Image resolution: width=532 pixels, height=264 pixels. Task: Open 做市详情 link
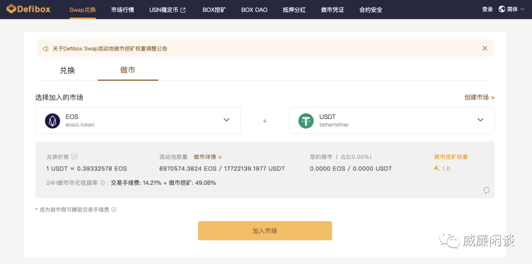pyautogui.click(x=208, y=157)
